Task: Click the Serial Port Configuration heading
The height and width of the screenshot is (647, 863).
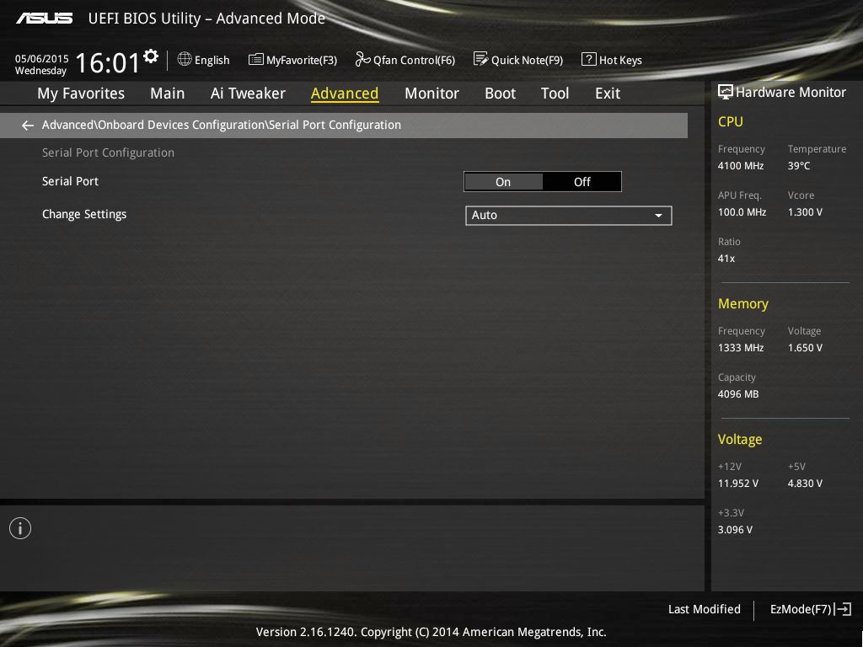Action: (x=108, y=152)
